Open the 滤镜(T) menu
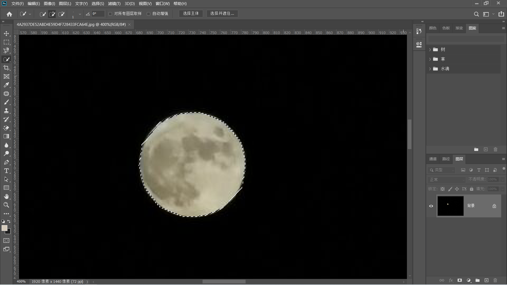 click(114, 4)
